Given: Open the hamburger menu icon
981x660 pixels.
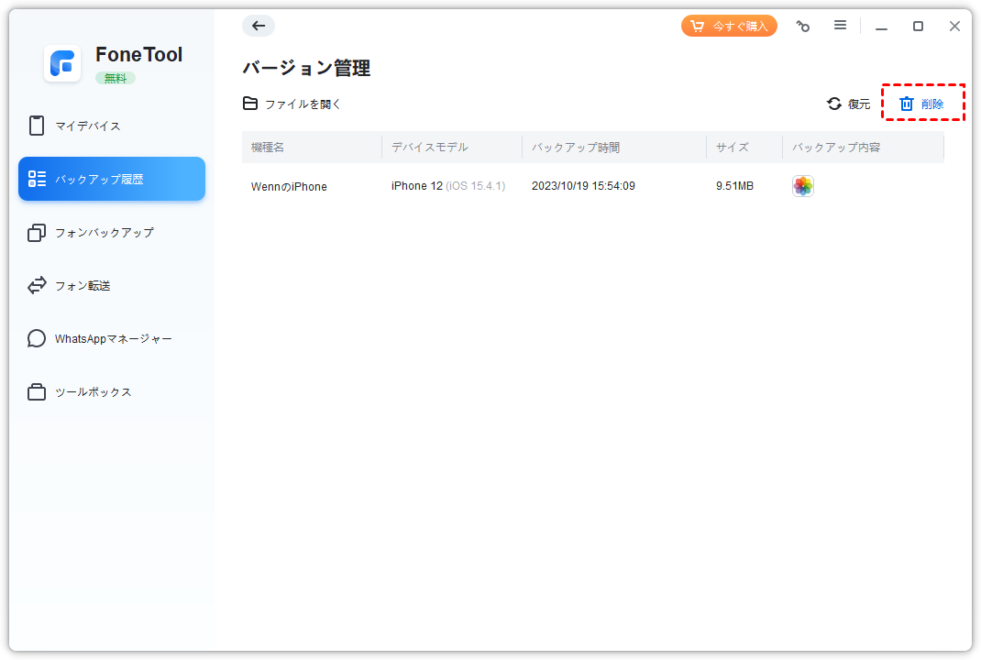Looking at the screenshot, I should [840, 26].
